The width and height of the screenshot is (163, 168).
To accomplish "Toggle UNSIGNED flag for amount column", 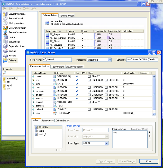I will coord(89,98).
